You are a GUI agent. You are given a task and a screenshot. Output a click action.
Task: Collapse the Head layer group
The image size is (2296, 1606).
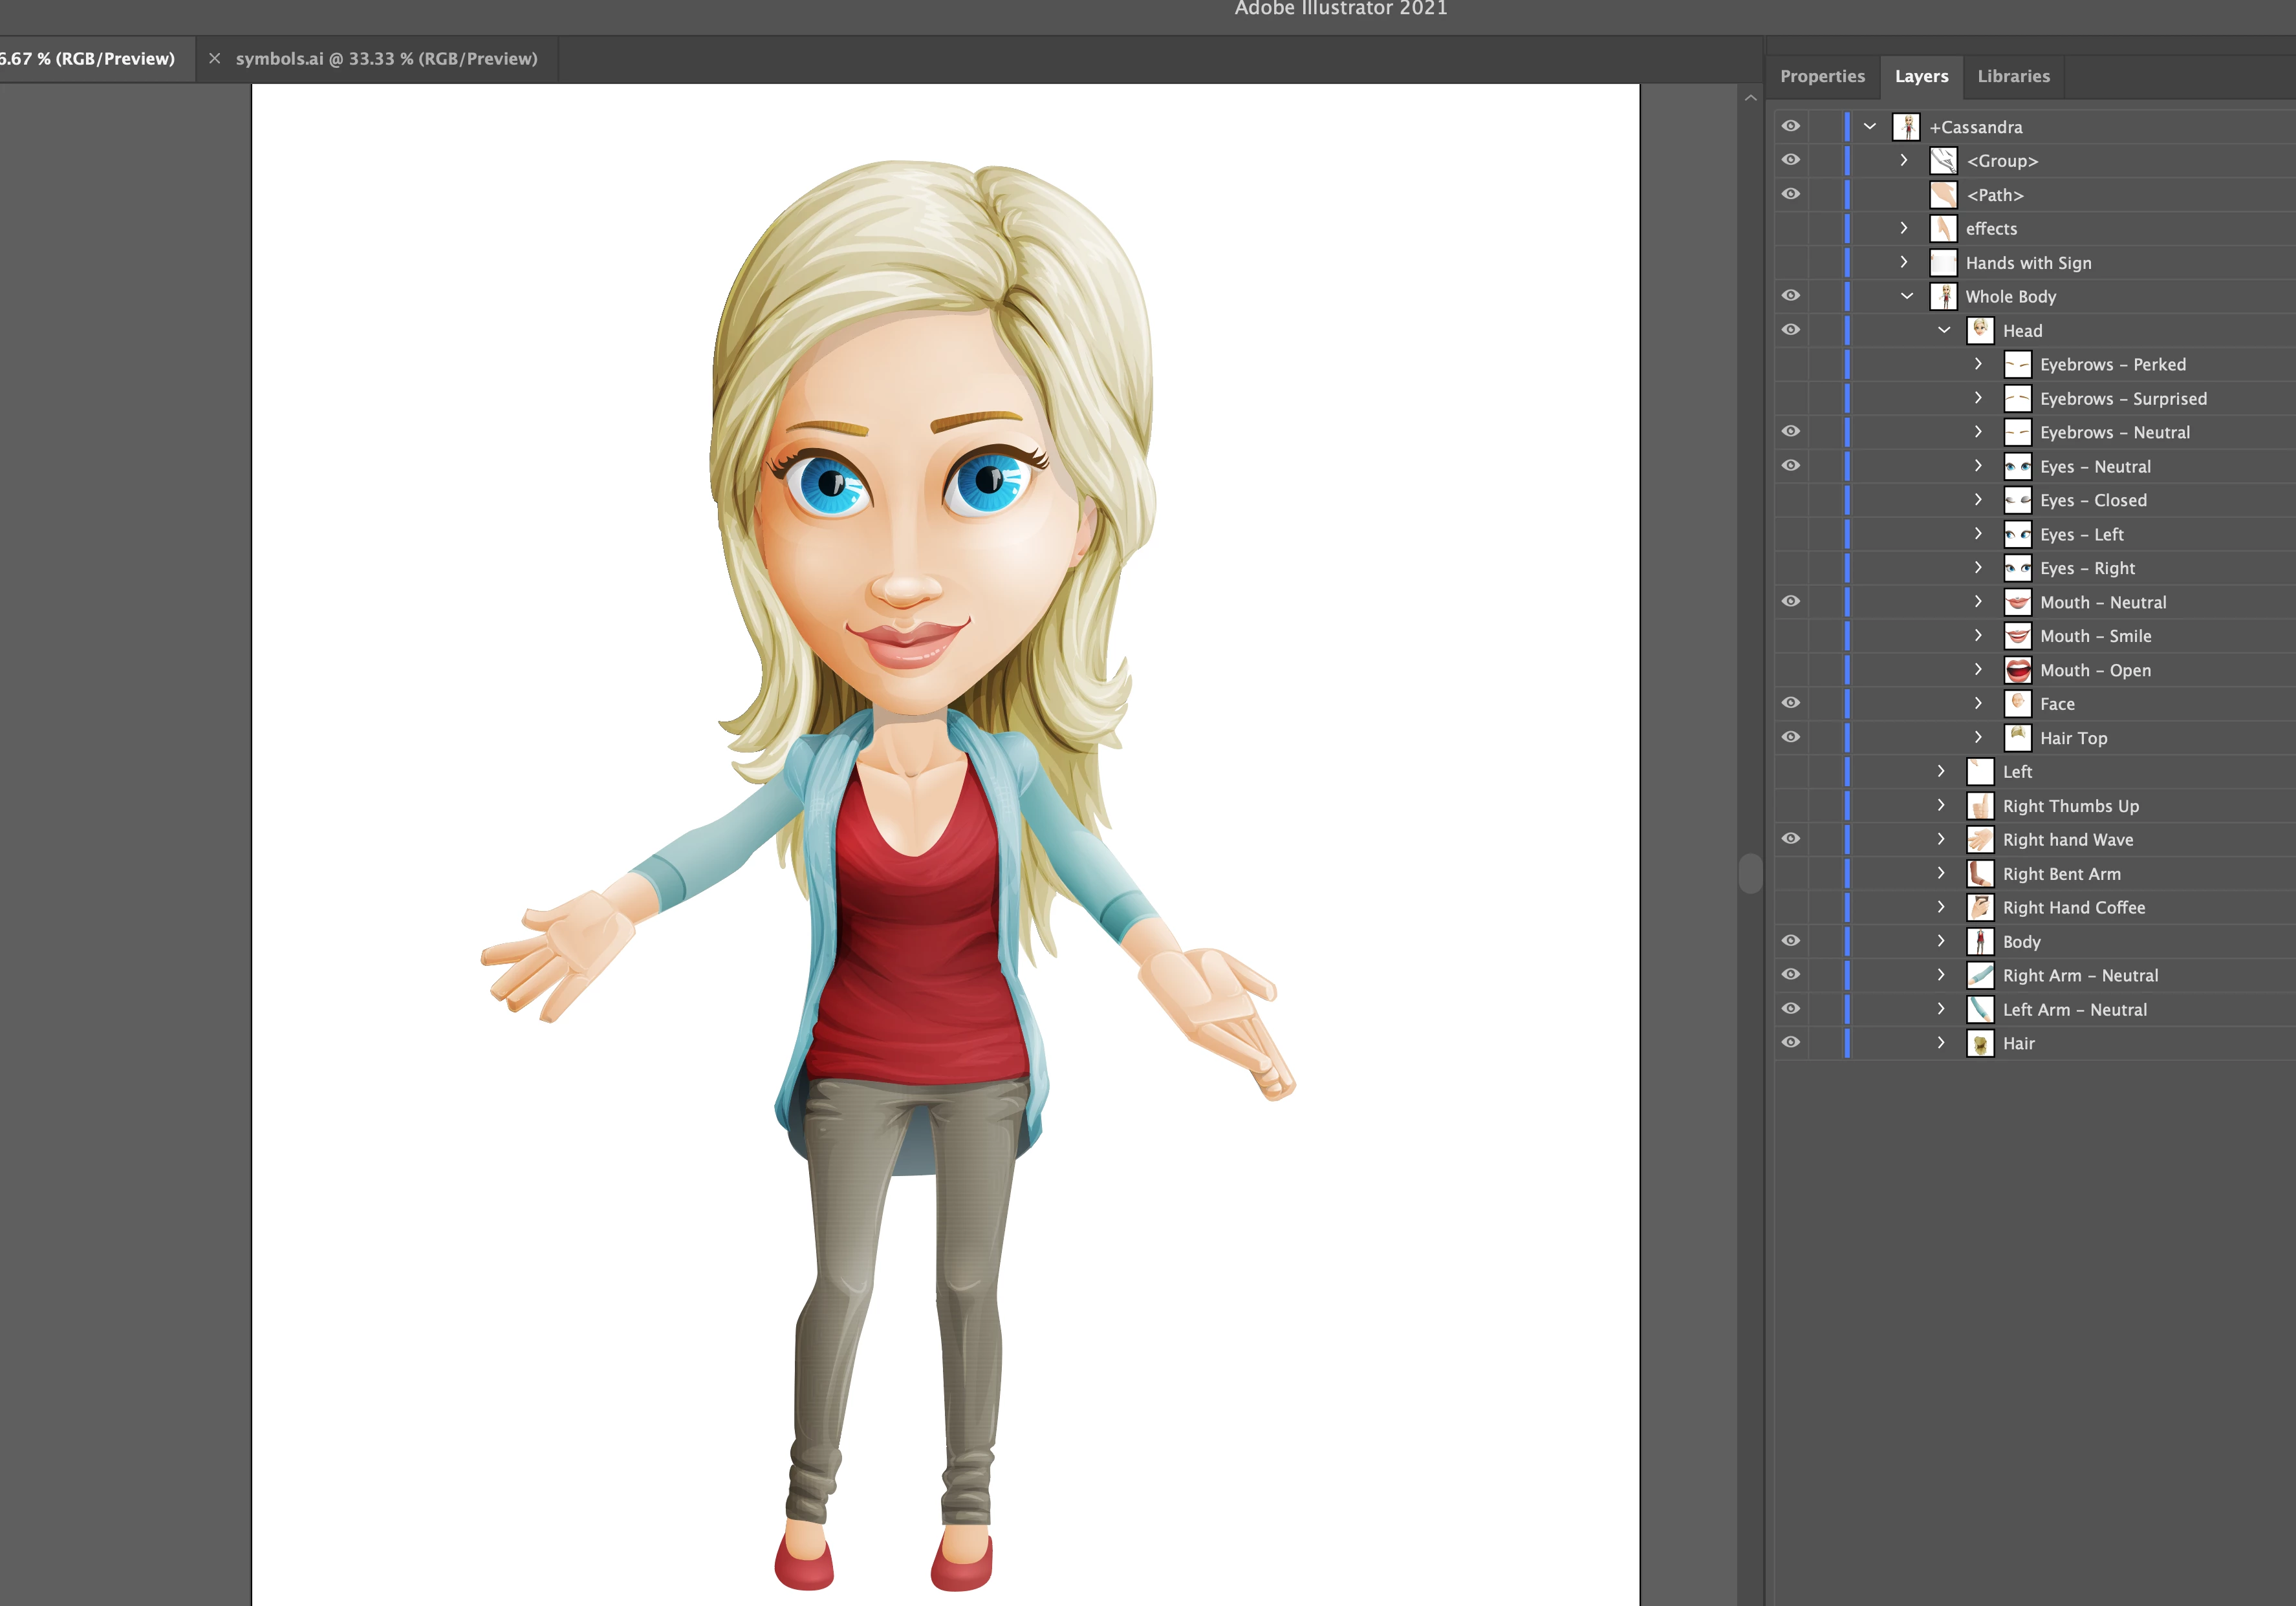1944,331
